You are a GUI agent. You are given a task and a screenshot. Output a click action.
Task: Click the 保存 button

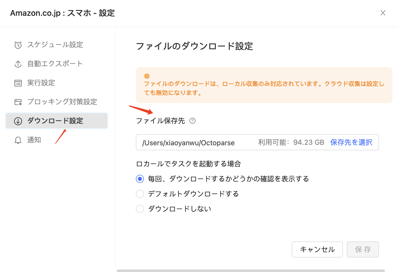(x=363, y=249)
